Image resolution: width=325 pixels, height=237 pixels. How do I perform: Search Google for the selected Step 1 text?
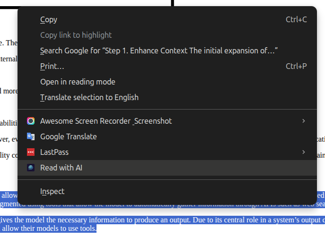158,51
